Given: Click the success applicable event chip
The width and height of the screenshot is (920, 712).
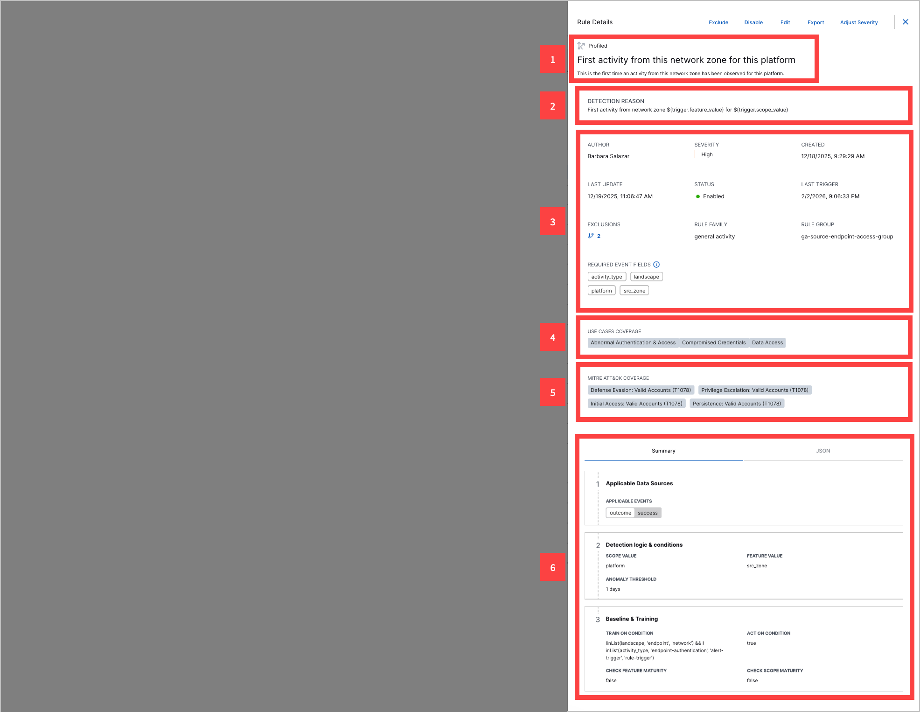Looking at the screenshot, I should (x=648, y=512).
